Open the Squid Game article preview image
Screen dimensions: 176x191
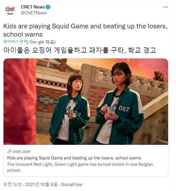tap(86, 101)
